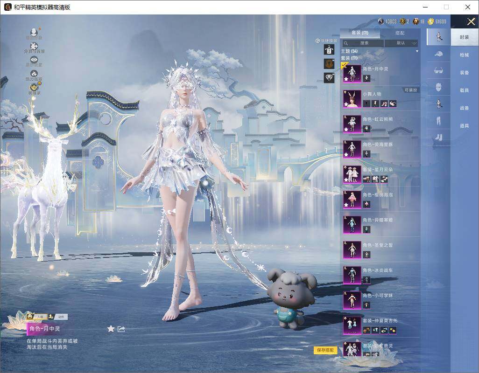Switch to the 动作 action tab

(58, 317)
